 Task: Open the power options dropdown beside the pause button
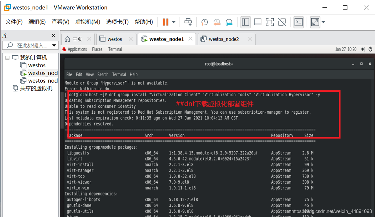pyautogui.click(x=174, y=22)
